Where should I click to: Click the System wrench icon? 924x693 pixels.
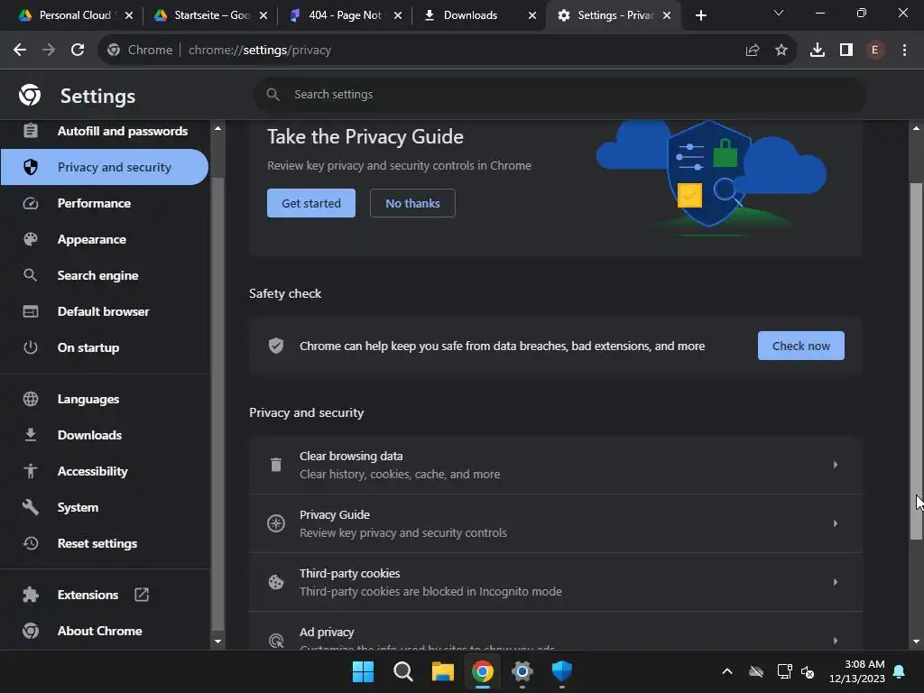pos(31,507)
